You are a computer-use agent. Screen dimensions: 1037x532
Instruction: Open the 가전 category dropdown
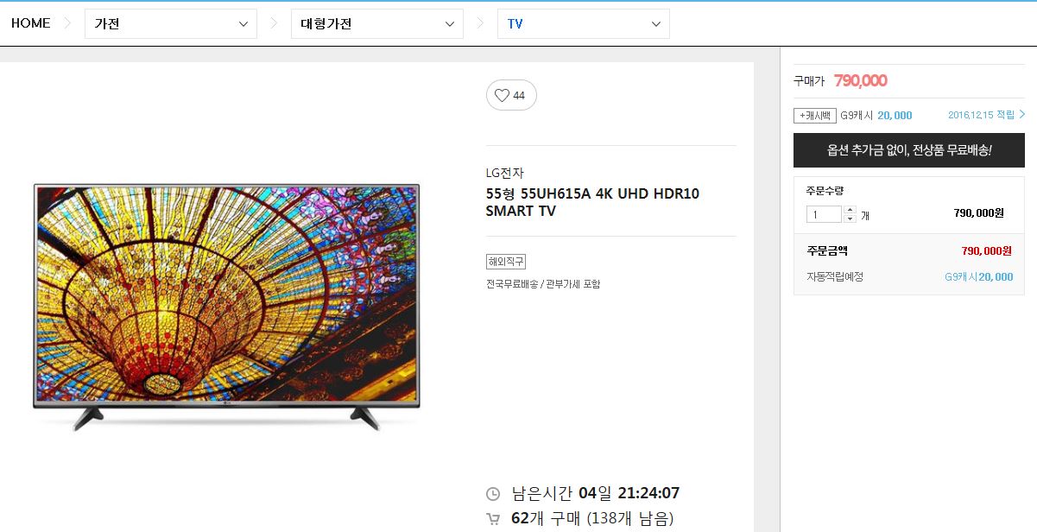tap(171, 24)
